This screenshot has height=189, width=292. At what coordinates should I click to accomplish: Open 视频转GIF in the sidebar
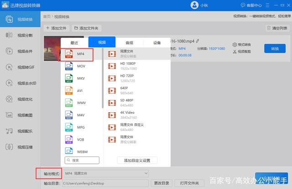[x=20, y=67]
